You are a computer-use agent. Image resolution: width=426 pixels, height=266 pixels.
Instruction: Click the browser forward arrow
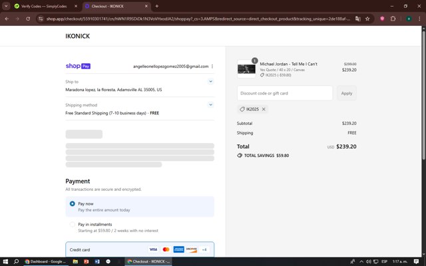(x=17, y=19)
